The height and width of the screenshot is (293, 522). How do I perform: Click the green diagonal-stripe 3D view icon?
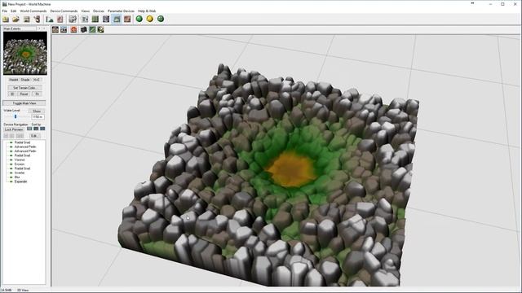click(x=92, y=30)
